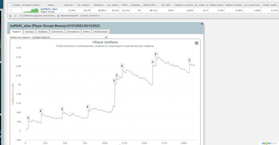279x145 pixels.
Task: Sort by the 'Прибыль' column header
Action: (98, 5)
